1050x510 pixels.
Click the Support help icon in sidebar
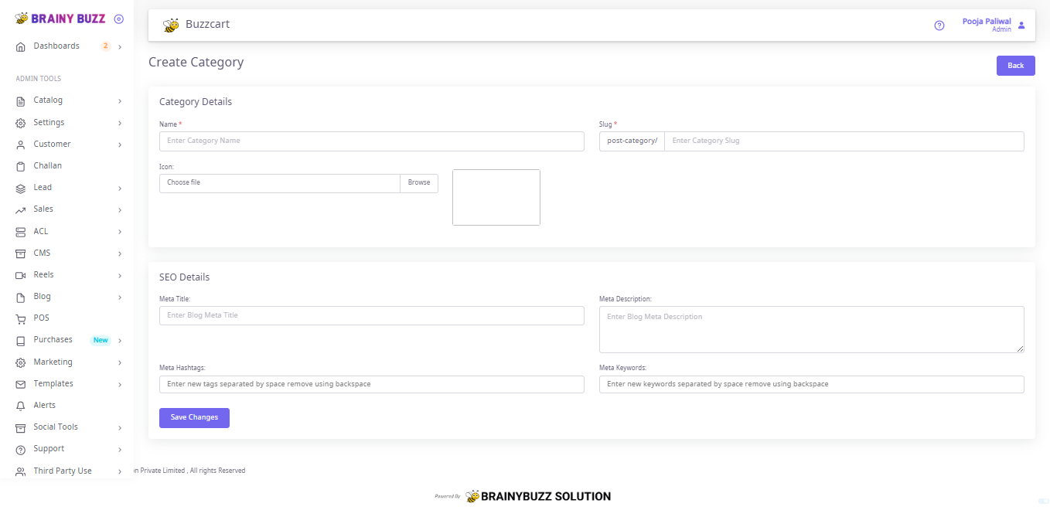20,448
